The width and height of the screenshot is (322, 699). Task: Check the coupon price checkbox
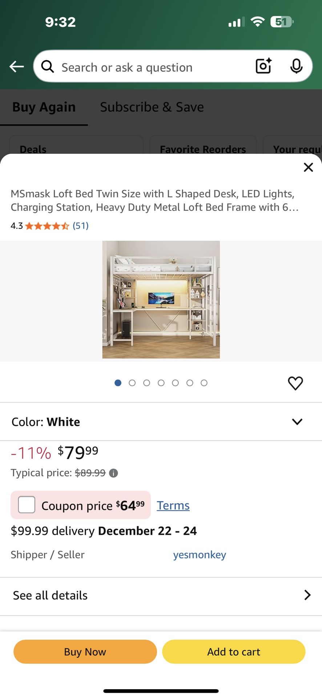pyautogui.click(x=27, y=505)
